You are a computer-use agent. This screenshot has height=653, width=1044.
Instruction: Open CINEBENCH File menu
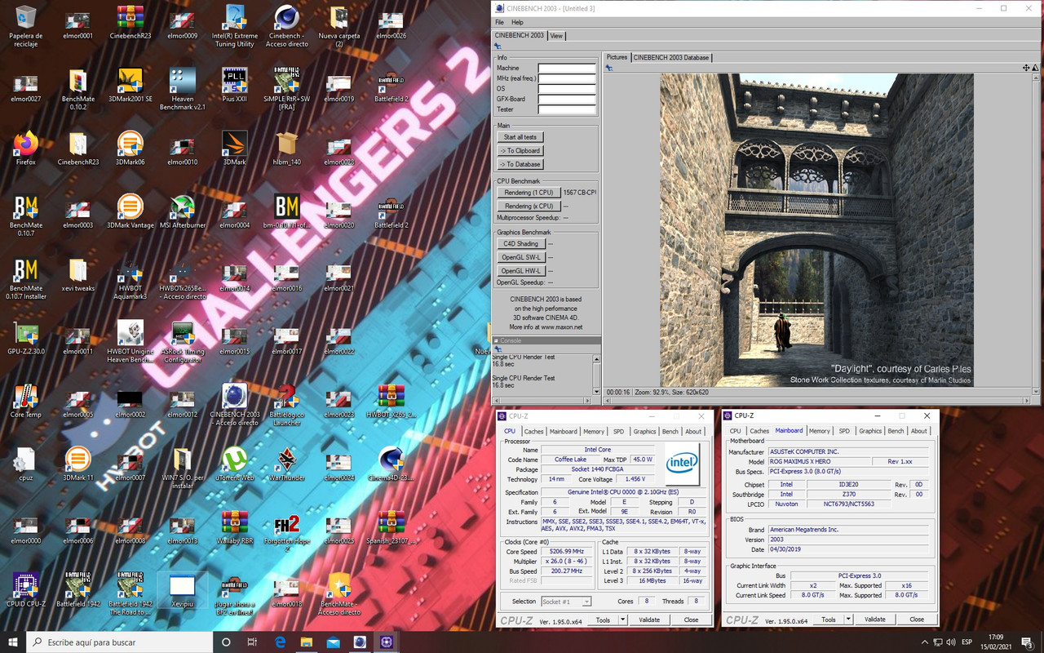pyautogui.click(x=500, y=22)
